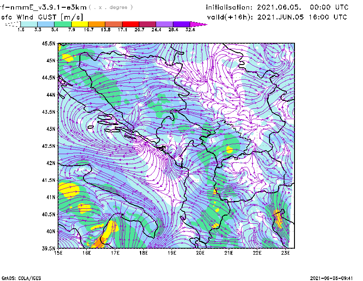Select the lavender 24.4–28.4 legend swatch
The width and height of the screenshot is (363, 281).
click(x=164, y=24)
